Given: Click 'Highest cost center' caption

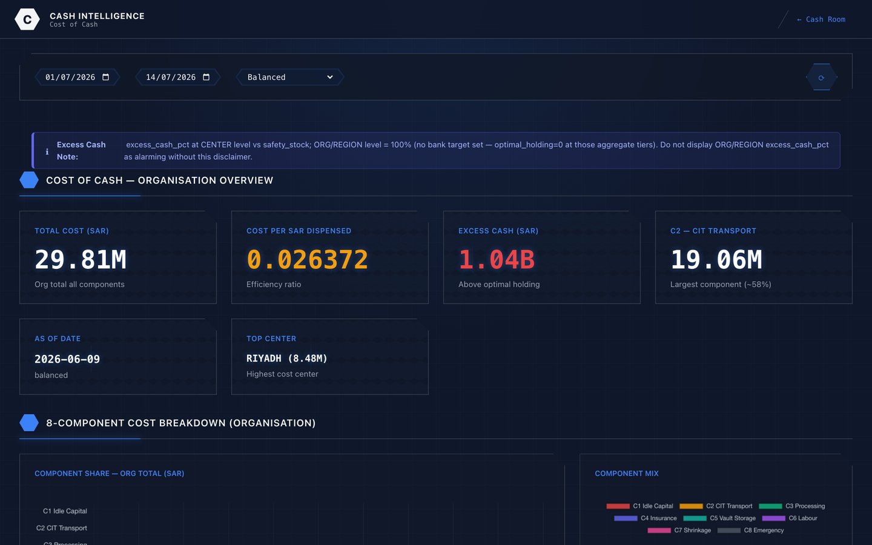Looking at the screenshot, I should [x=282, y=374].
